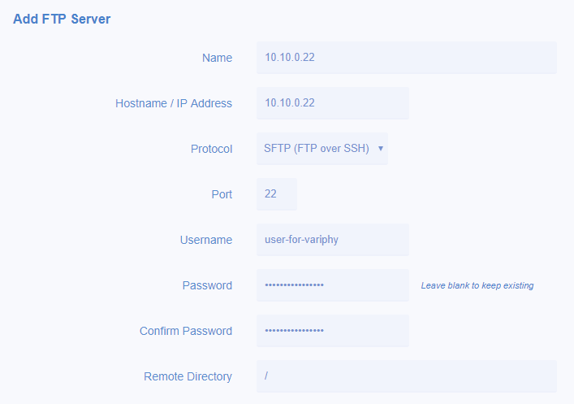This screenshot has width=574, height=404.
Task: Click the Password label text
Action: tap(207, 285)
